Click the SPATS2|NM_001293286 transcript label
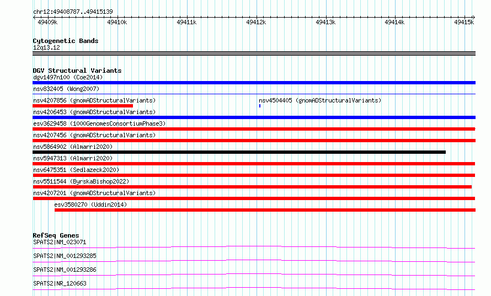Screen dimensions: 491x296 pos(65,270)
